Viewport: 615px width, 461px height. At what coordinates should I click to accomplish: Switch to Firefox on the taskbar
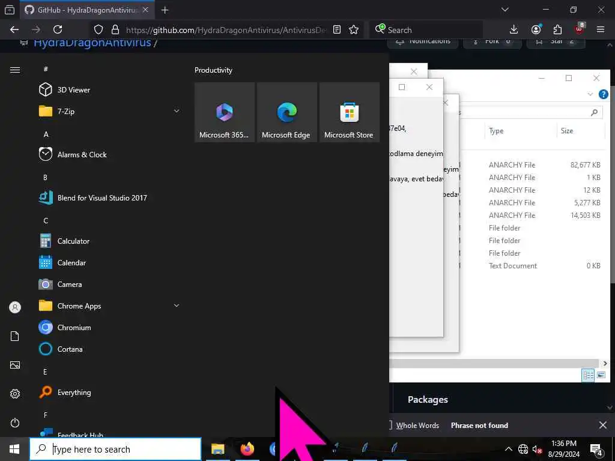tap(247, 449)
